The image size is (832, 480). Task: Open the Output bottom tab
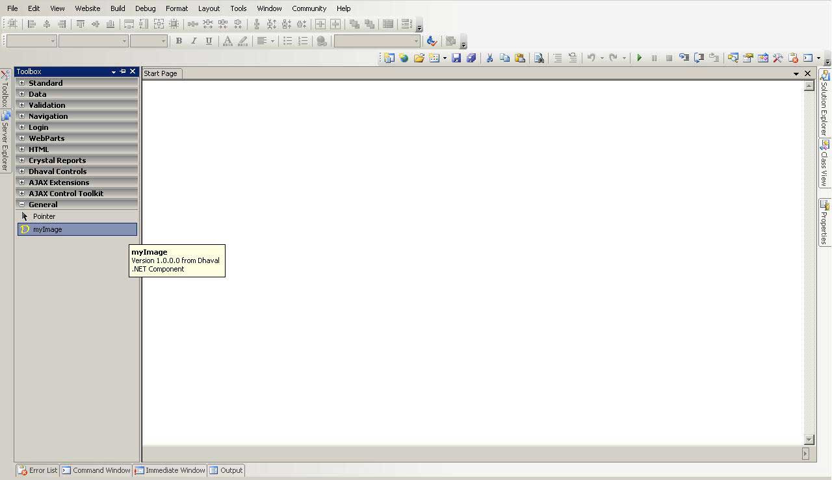click(226, 470)
